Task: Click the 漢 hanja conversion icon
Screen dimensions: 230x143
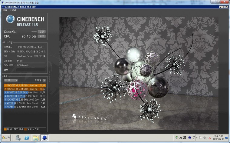Action: pos(185,138)
